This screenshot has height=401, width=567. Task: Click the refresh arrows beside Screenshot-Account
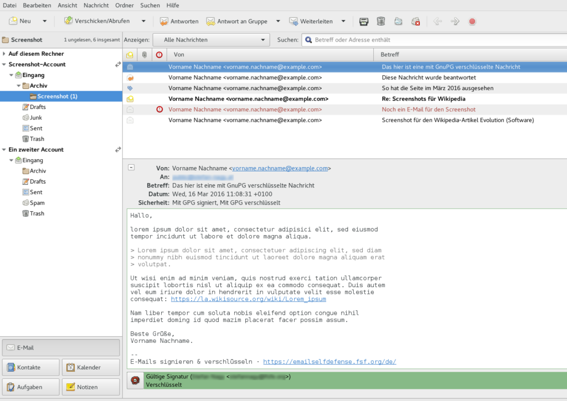117,64
